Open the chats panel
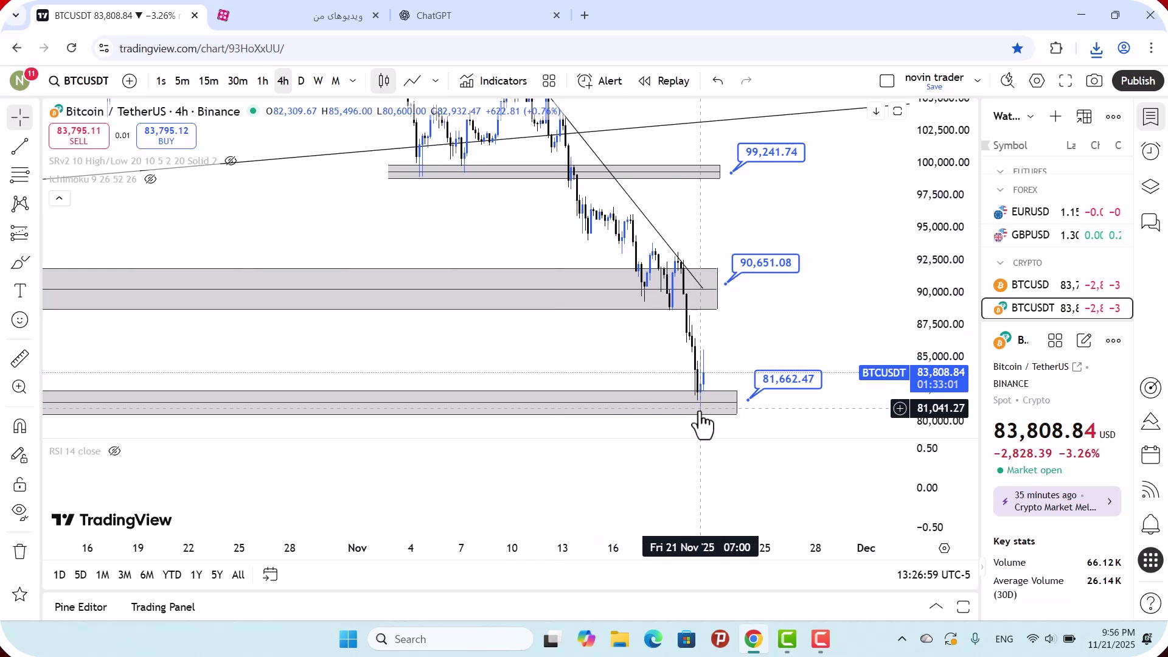 (x=1150, y=222)
